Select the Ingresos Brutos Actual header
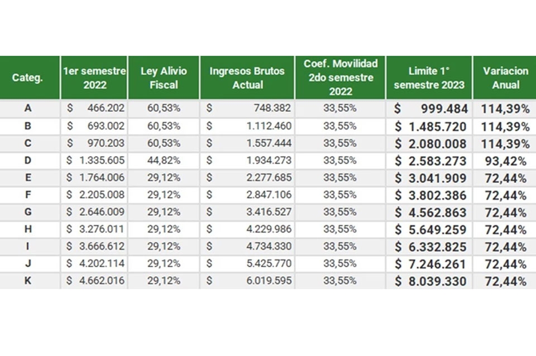 point(247,78)
